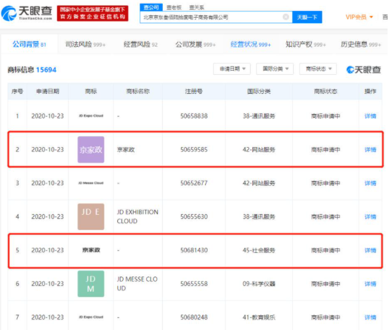
Task: Open 详情 for registration 50655558
Action: [x=370, y=284]
